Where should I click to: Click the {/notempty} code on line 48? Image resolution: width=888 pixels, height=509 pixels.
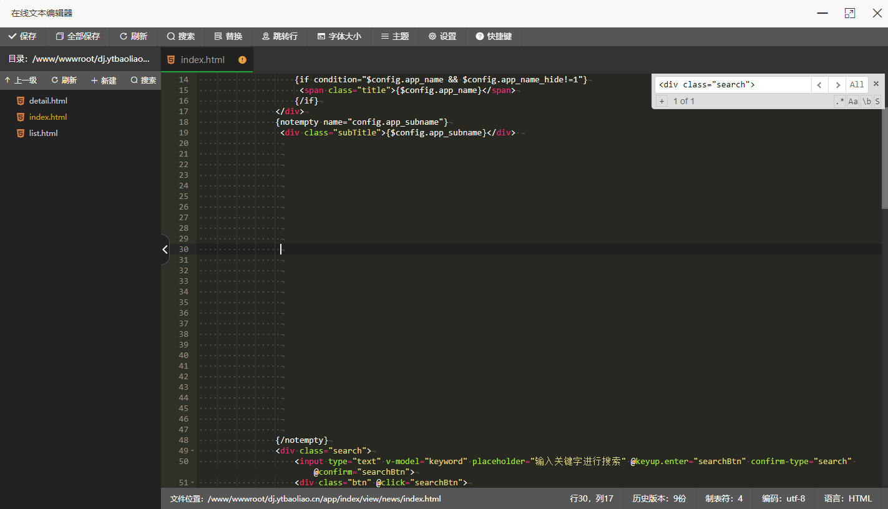301,440
